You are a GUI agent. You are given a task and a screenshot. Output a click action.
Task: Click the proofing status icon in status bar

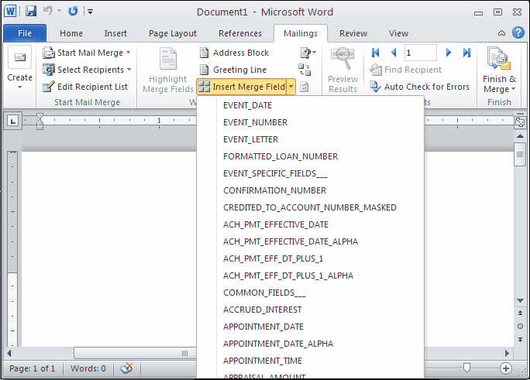126,368
